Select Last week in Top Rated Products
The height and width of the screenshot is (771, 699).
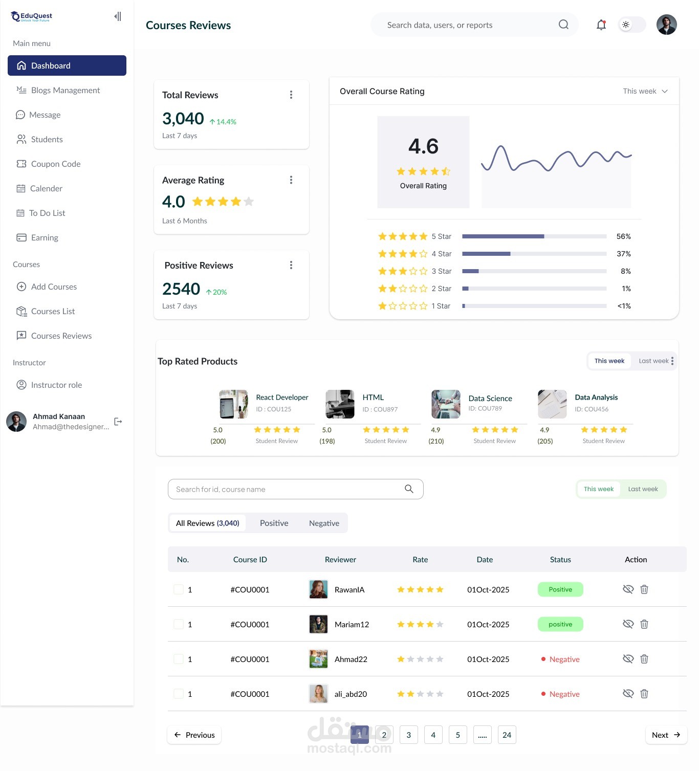653,361
